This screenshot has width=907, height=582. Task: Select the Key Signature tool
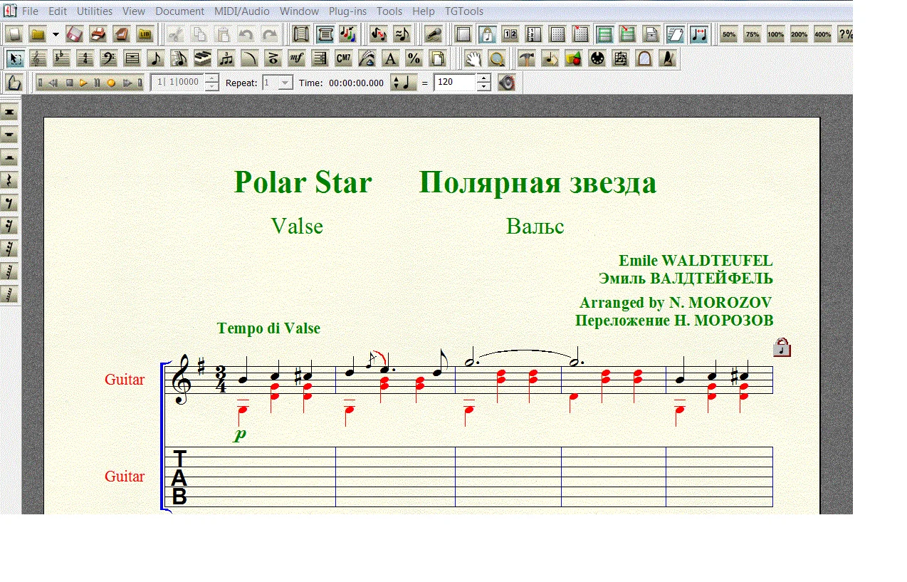[61, 58]
